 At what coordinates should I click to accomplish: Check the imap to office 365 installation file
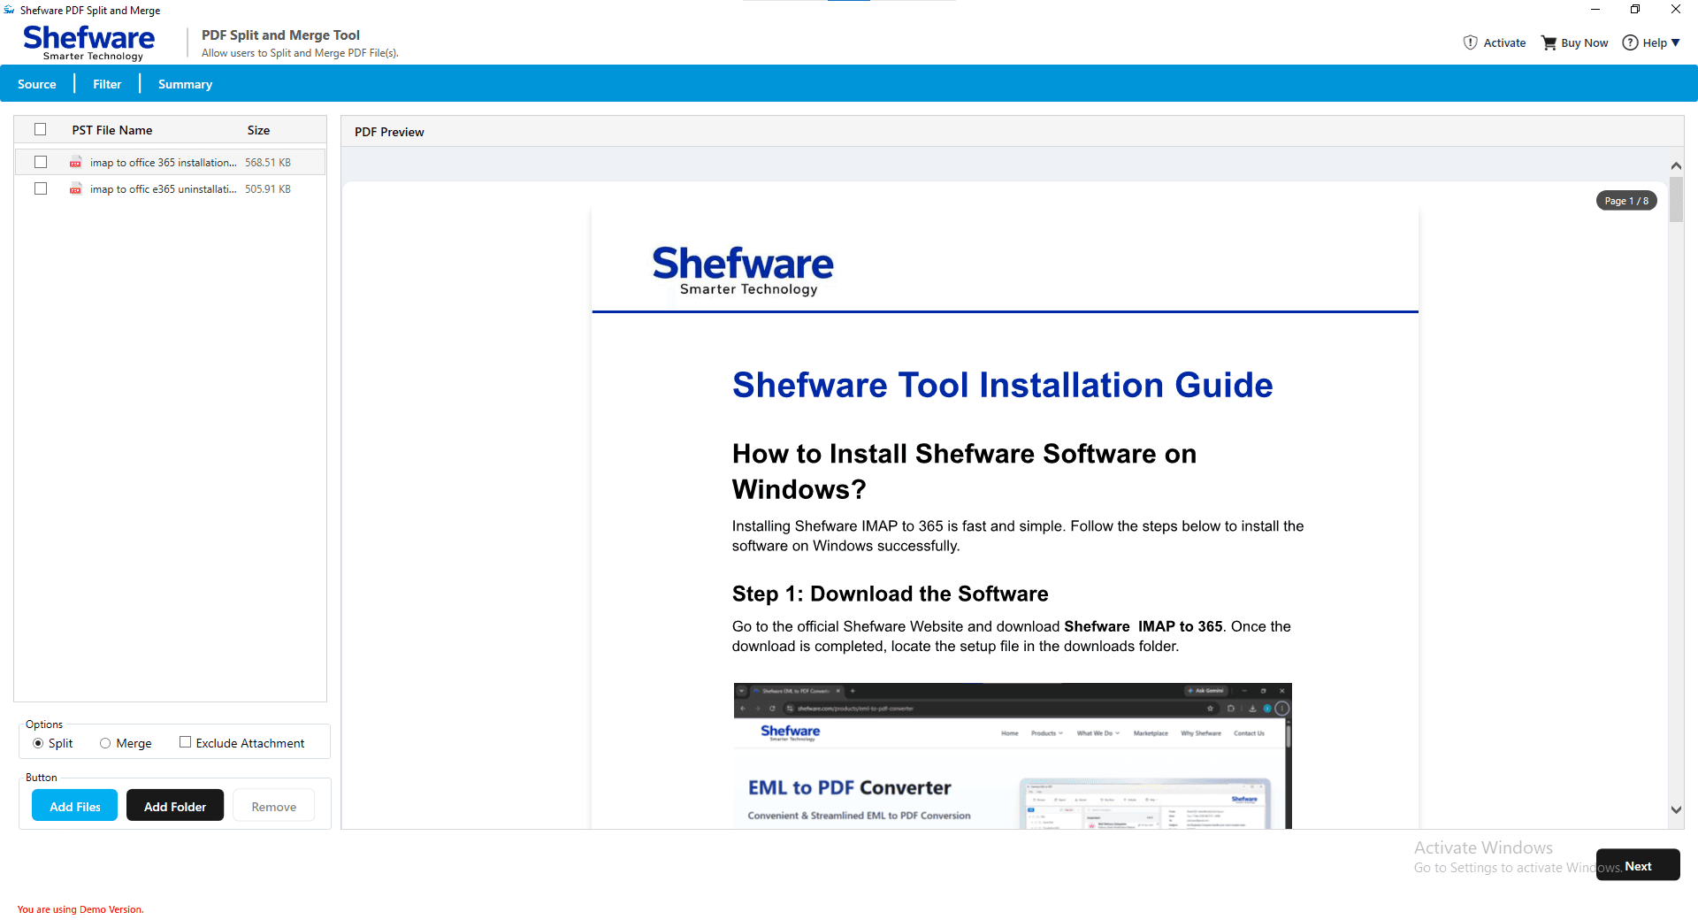[x=40, y=162]
